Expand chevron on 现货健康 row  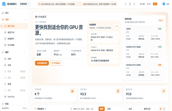click(116, 58)
